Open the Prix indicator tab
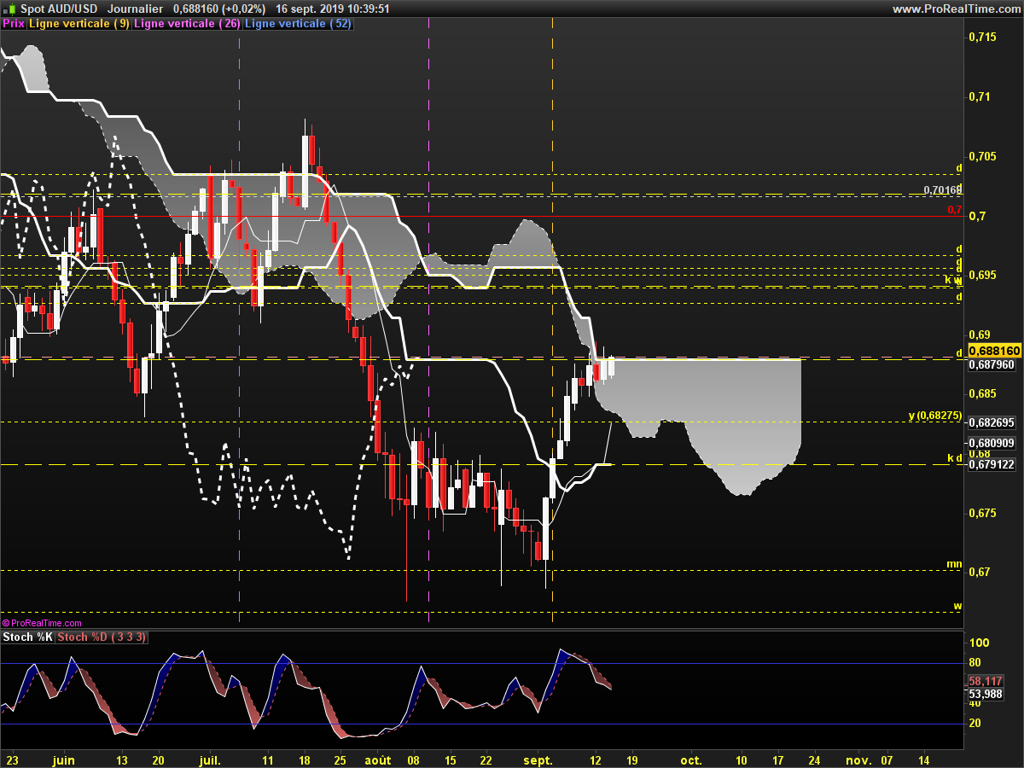1024x768 pixels. 14,24
